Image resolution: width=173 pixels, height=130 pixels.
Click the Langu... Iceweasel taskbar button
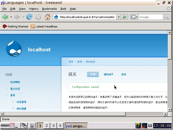click(76, 126)
